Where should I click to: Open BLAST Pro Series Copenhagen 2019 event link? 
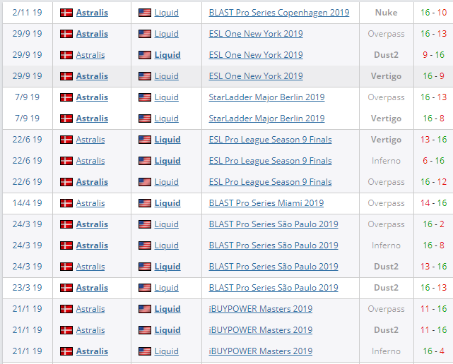pos(278,13)
